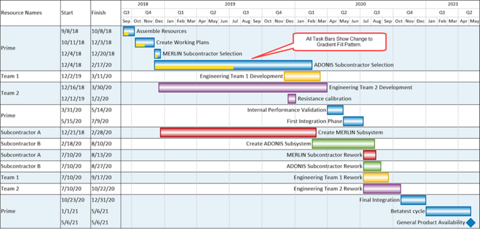
Task: Click the Start column header
Action: pos(67,13)
